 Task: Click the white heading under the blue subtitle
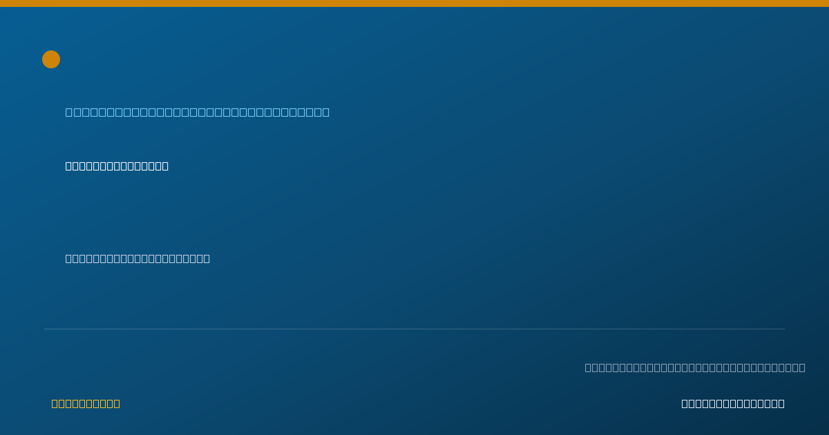coord(117,166)
